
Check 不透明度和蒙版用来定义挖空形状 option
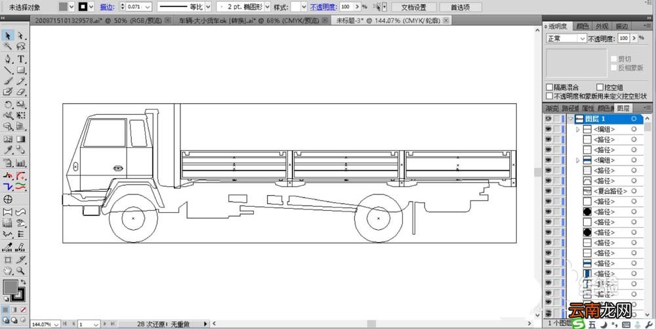[549, 96]
